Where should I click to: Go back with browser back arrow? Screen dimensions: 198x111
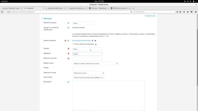(2, 12)
